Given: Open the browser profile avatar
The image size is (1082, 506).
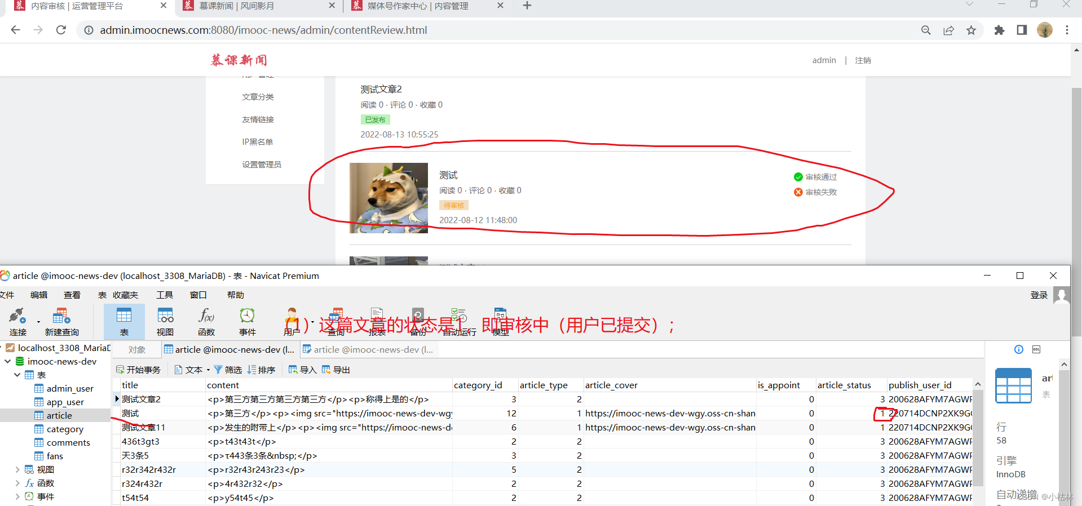Looking at the screenshot, I should 1045,30.
